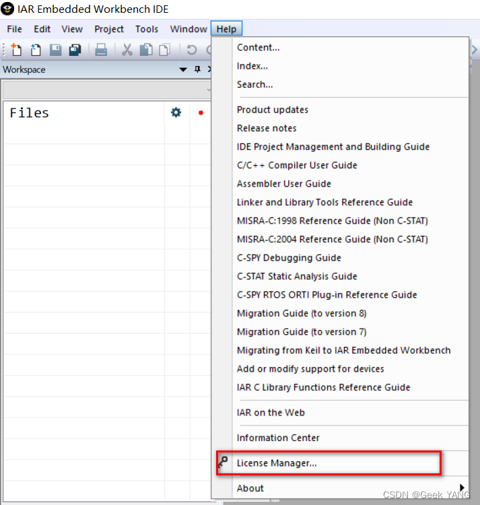The height and width of the screenshot is (505, 480).
Task: Pin the Workspace panel
Action: (x=197, y=69)
